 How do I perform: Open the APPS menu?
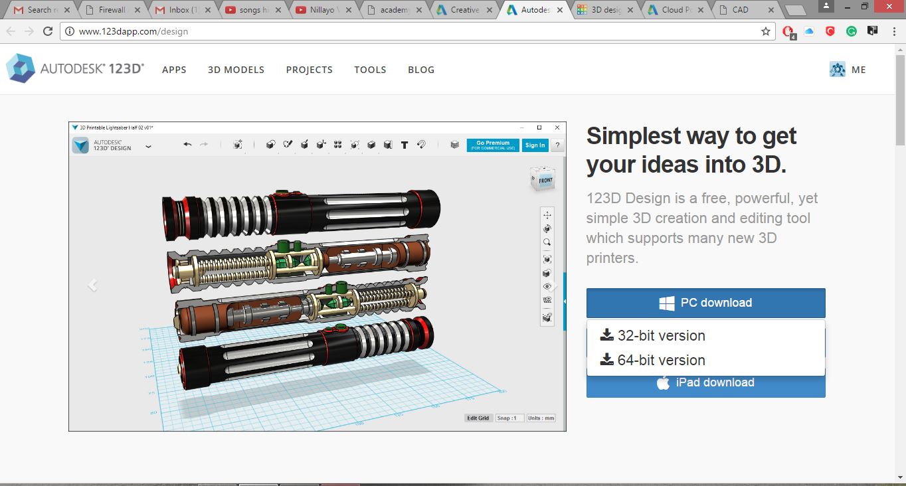pyautogui.click(x=174, y=70)
